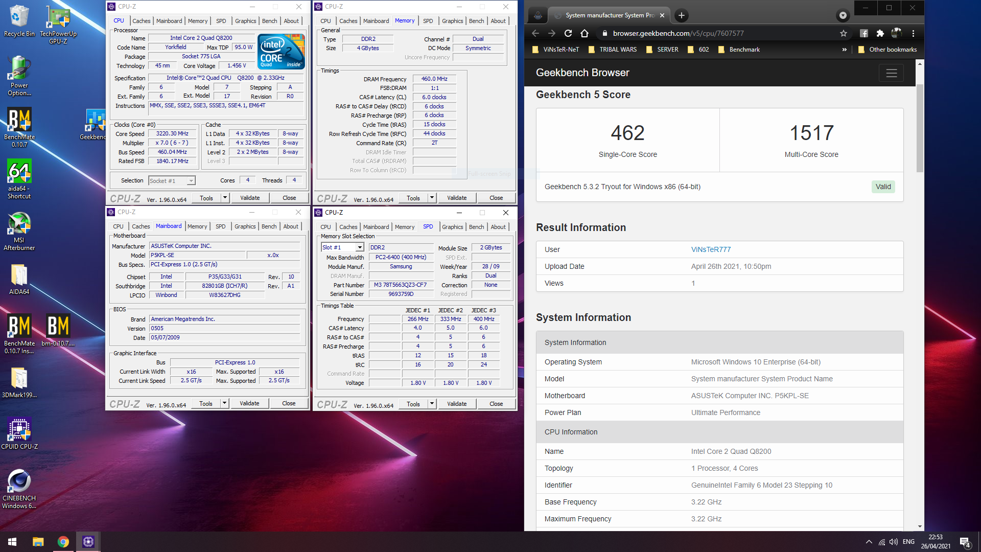Switch to Chrome in the taskbar
The image size is (981, 552).
pos(63,542)
